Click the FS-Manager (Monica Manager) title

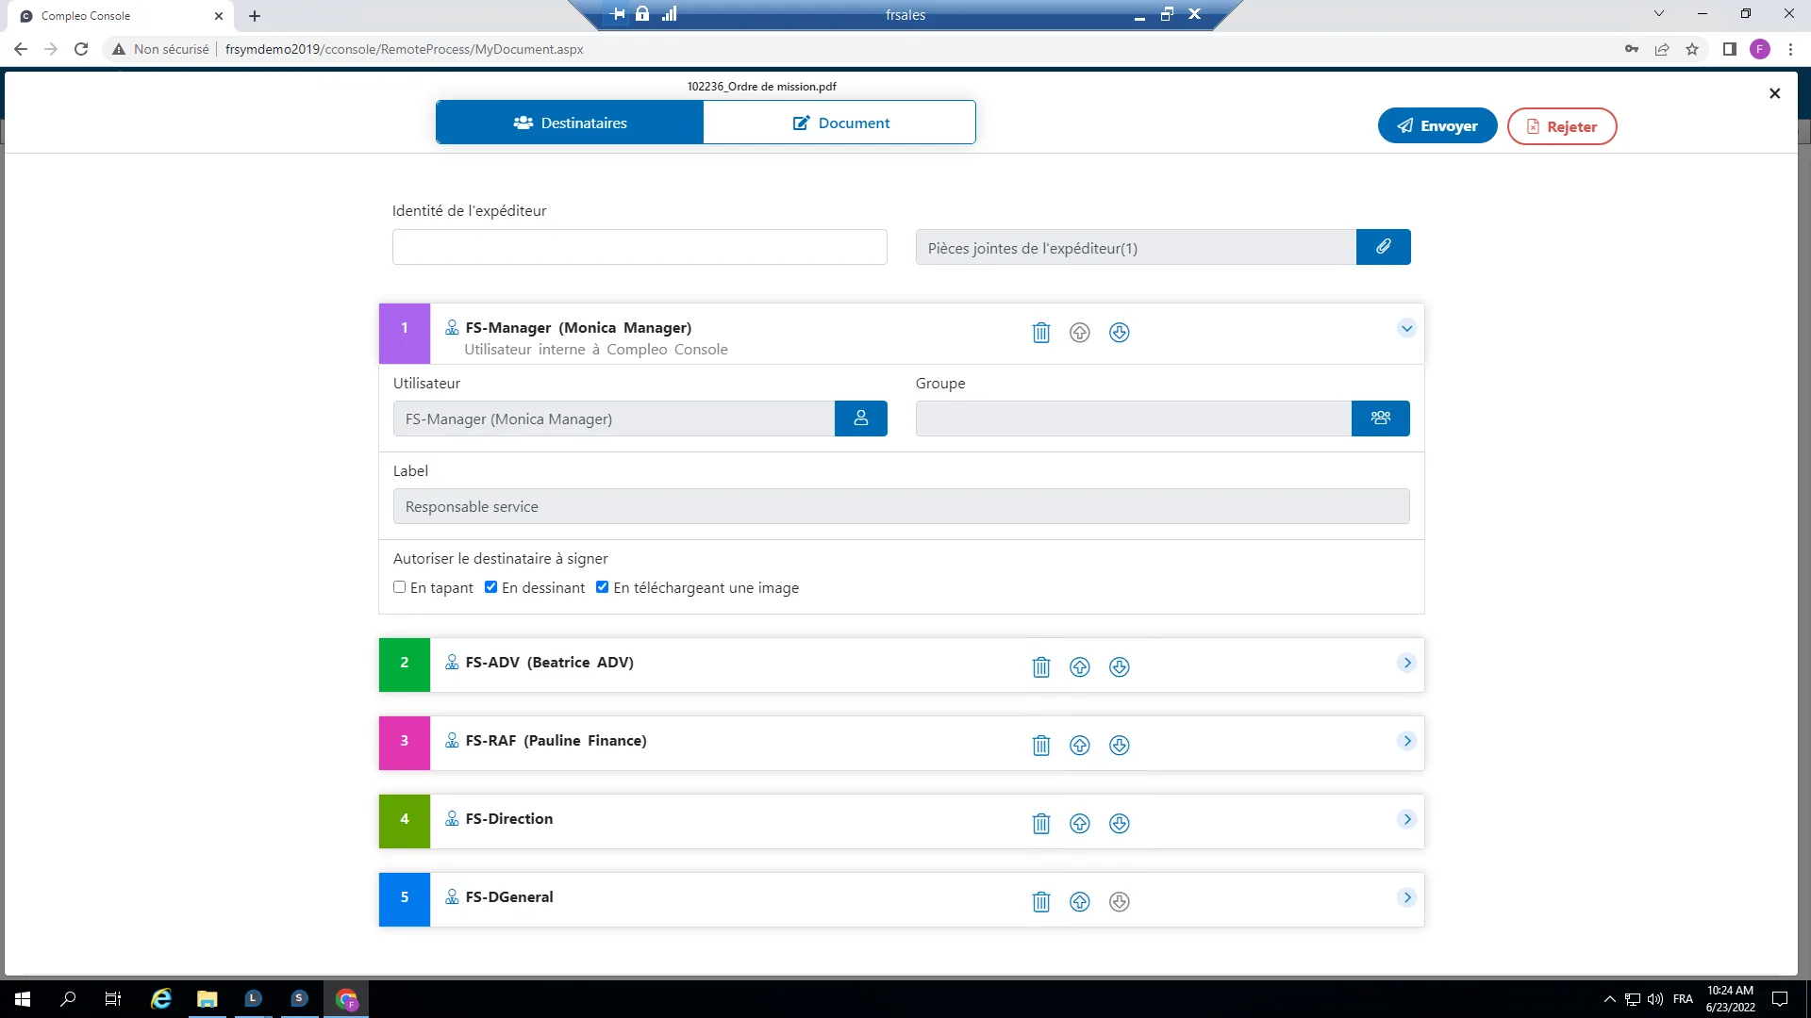pos(578,328)
